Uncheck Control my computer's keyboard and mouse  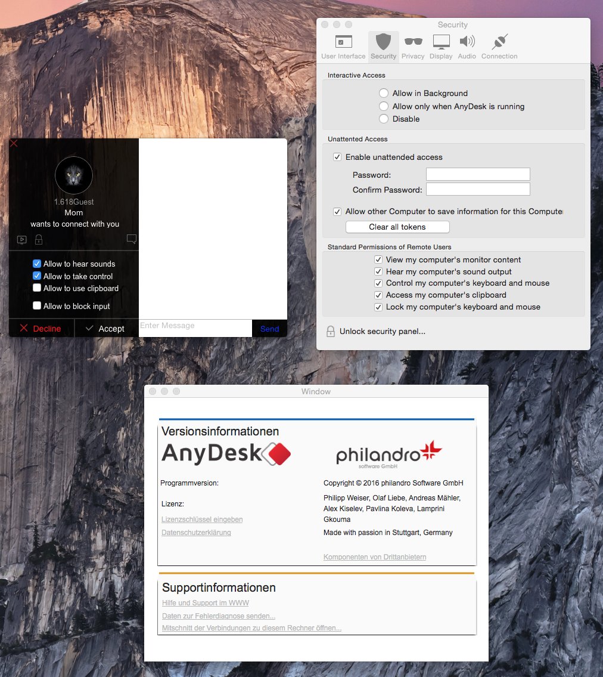click(x=378, y=283)
